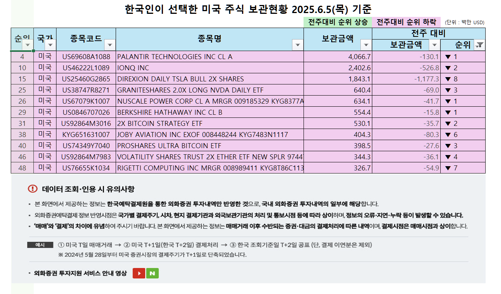This screenshot has width=501, height=294.
Task: Select the NUSCALE POWER CORP name cell
Action: point(210,101)
